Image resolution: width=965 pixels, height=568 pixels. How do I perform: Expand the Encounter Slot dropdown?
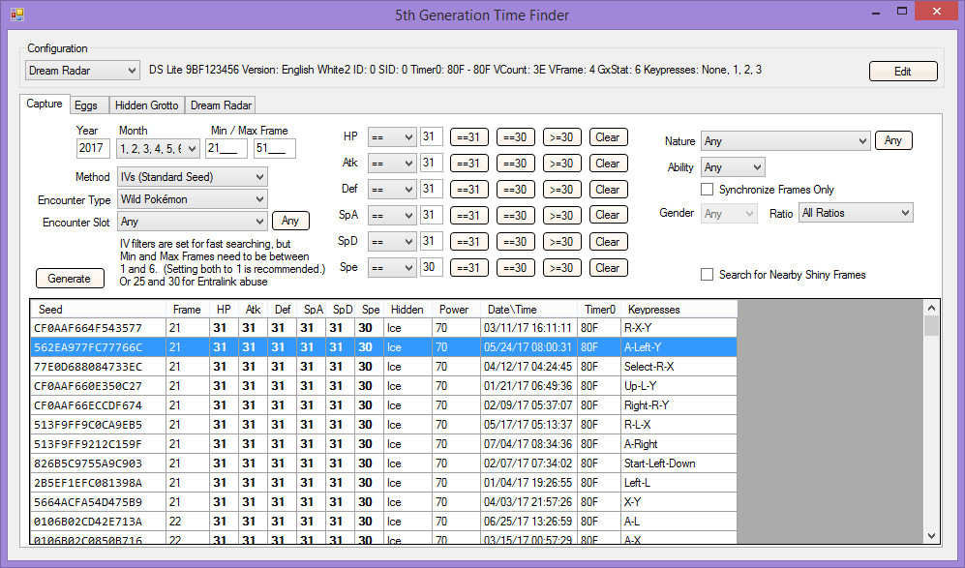pos(193,222)
